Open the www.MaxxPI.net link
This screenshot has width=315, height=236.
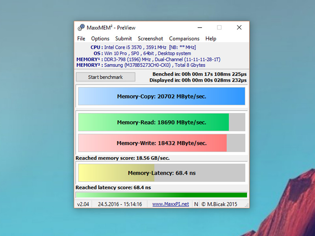point(170,204)
